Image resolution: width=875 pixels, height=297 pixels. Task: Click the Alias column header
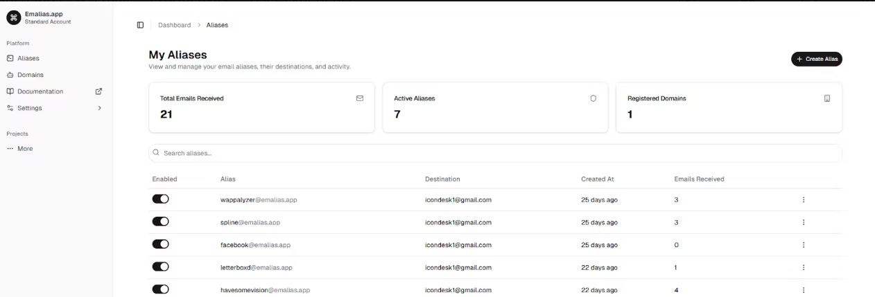tap(227, 179)
